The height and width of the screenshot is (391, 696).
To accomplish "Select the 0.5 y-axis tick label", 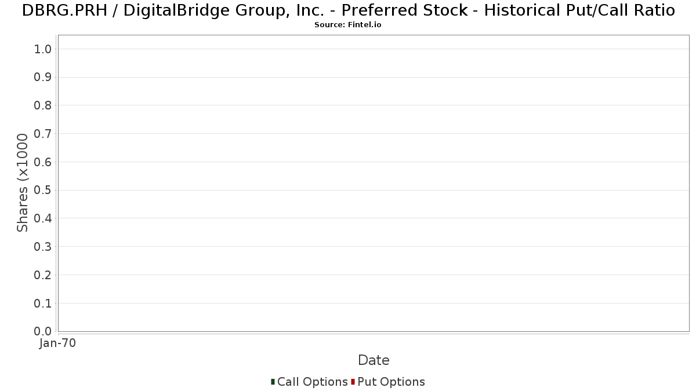I will pyautogui.click(x=43, y=191).
